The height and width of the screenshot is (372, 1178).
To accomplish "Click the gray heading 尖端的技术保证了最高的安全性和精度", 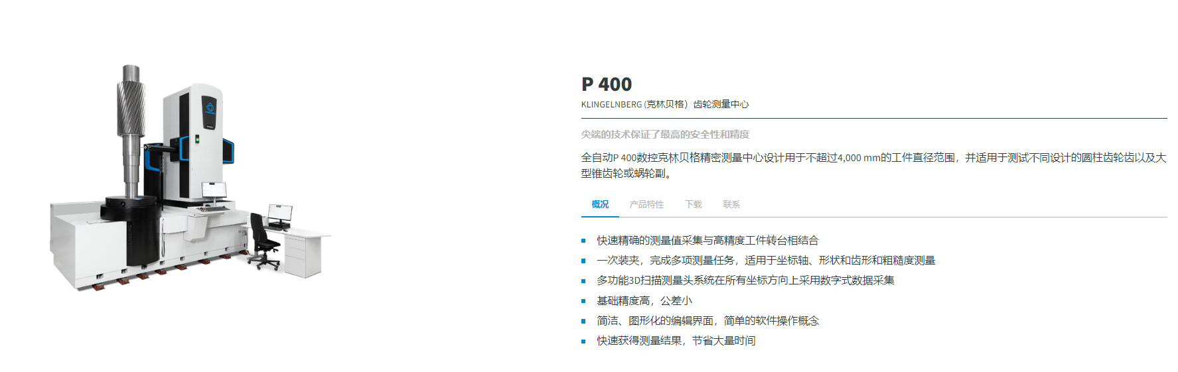I will [665, 134].
